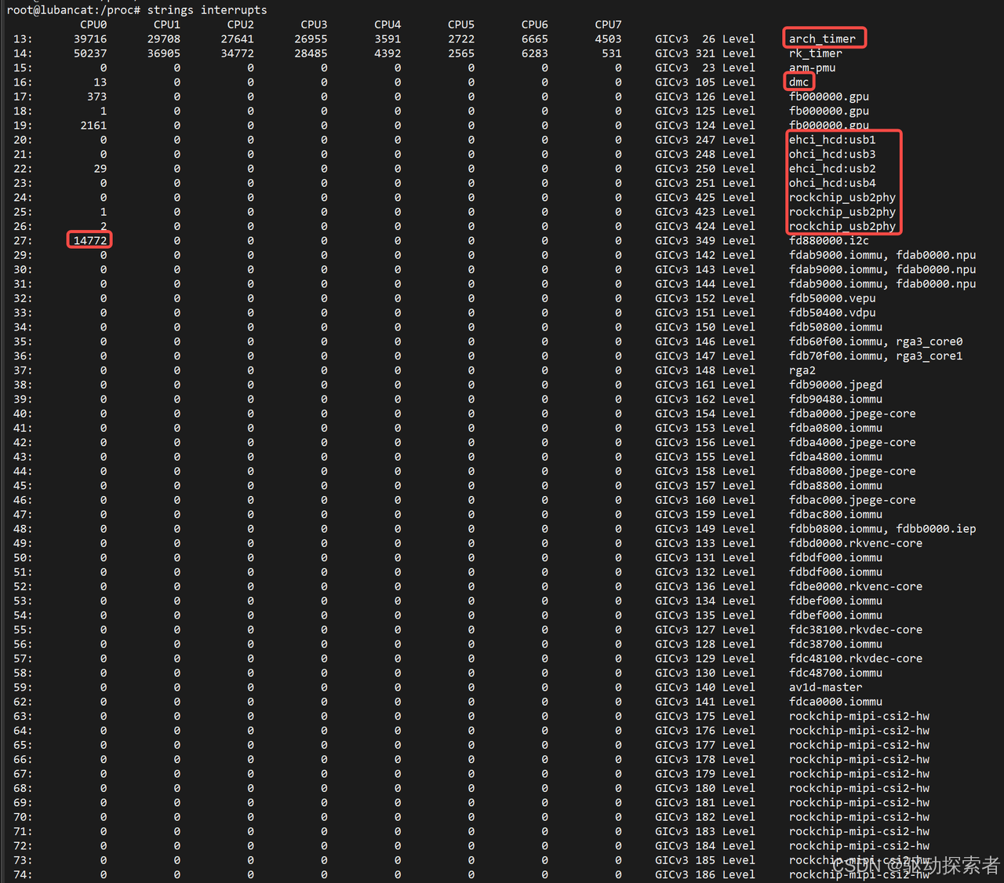Click the highlighted arch_timer label
This screenshot has width=1004, height=883.
[824, 38]
